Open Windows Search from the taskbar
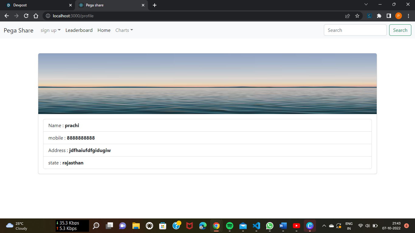The width and height of the screenshot is (415, 233). (x=96, y=226)
